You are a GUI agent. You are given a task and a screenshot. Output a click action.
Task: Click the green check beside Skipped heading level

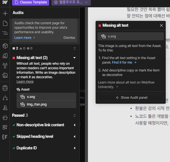[x=14, y=136]
